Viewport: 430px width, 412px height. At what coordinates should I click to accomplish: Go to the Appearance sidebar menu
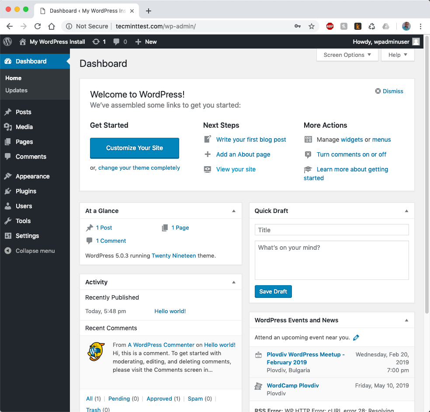[x=32, y=176]
